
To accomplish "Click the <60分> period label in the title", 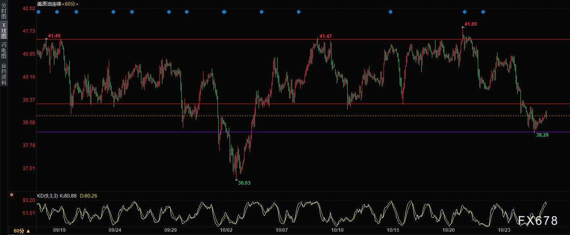I will 70,4.
